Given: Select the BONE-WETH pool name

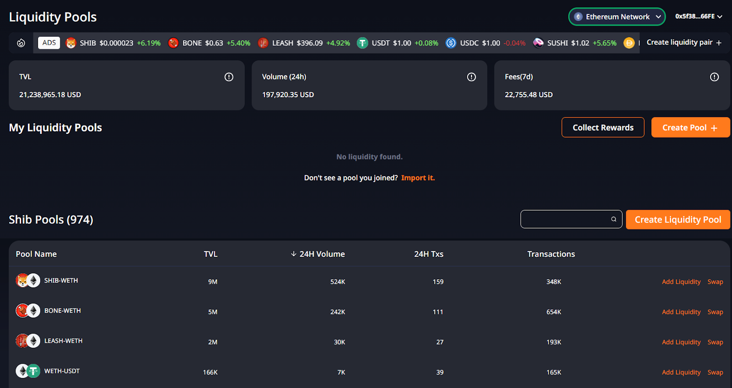Looking at the screenshot, I should click(62, 310).
